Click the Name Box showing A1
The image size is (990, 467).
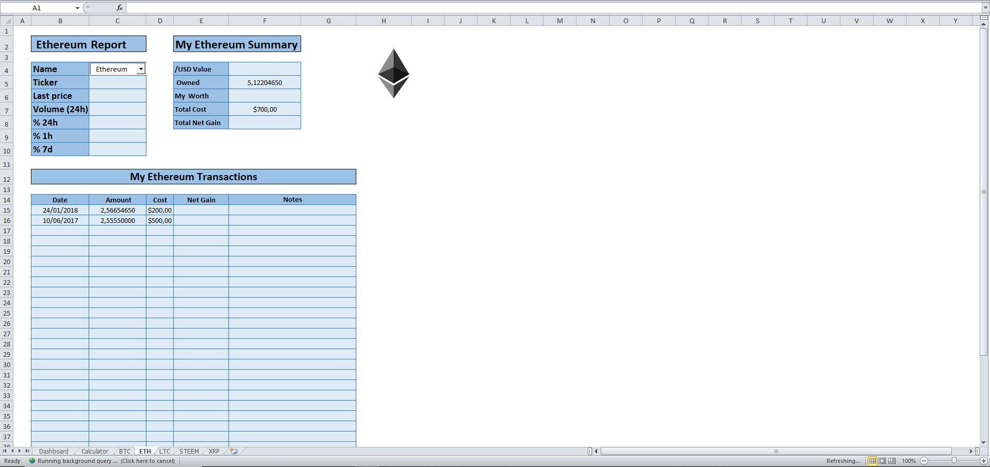click(37, 8)
